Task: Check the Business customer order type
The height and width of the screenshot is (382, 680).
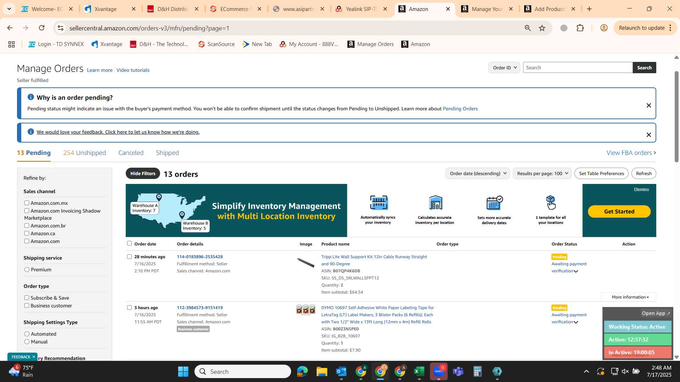Action: coord(27,306)
